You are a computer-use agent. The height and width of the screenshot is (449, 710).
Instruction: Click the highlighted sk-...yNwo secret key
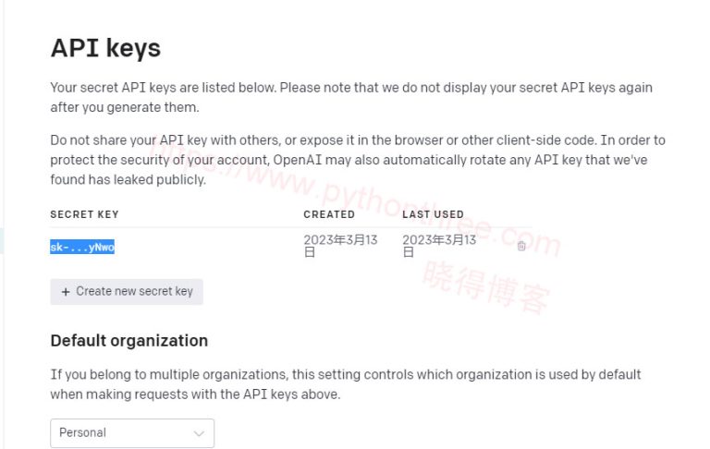point(82,247)
